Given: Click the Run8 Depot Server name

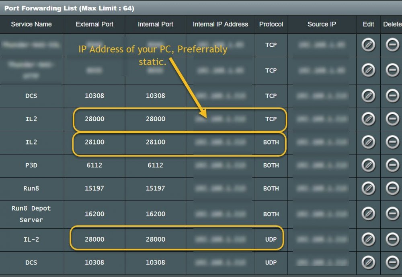Looking at the screenshot, I should pos(31,214).
